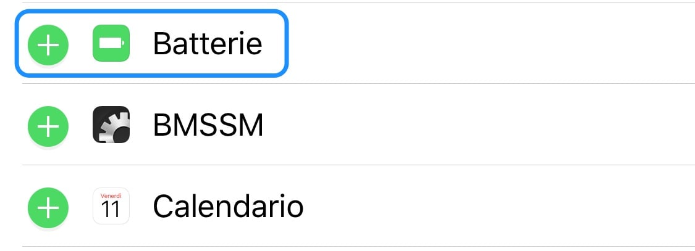Select the BMSSM label text
Image resolution: width=695 pixels, height=251 pixels.
pos(208,125)
